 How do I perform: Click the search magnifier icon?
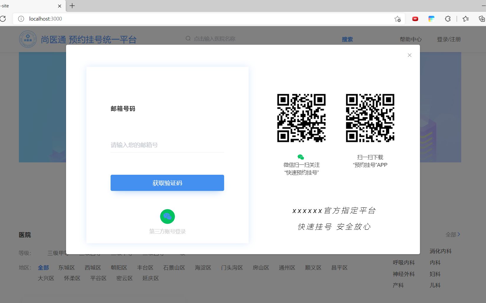coord(188,39)
